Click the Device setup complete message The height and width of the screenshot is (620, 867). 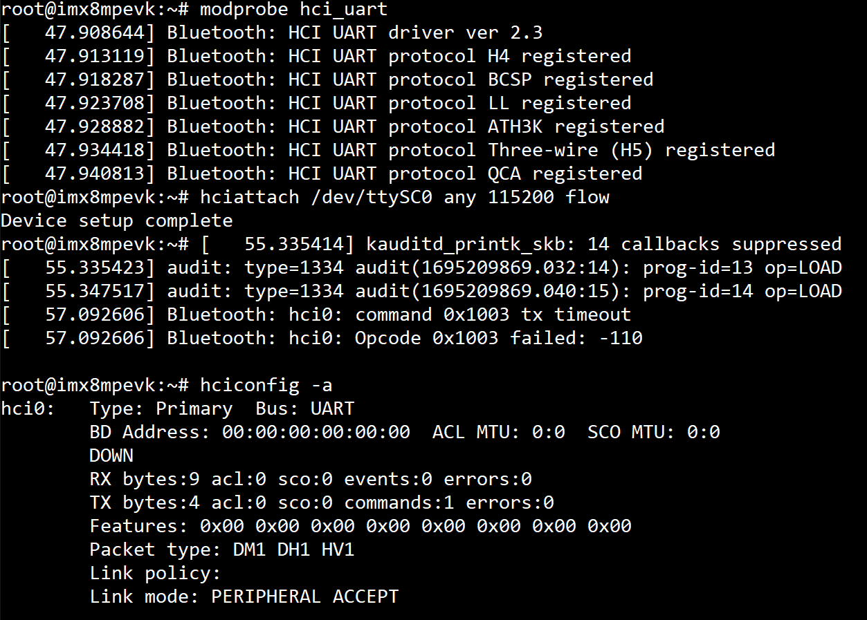tap(117, 220)
